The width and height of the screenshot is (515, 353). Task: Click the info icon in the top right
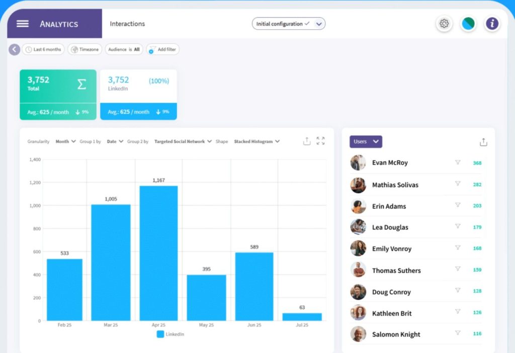[492, 23]
